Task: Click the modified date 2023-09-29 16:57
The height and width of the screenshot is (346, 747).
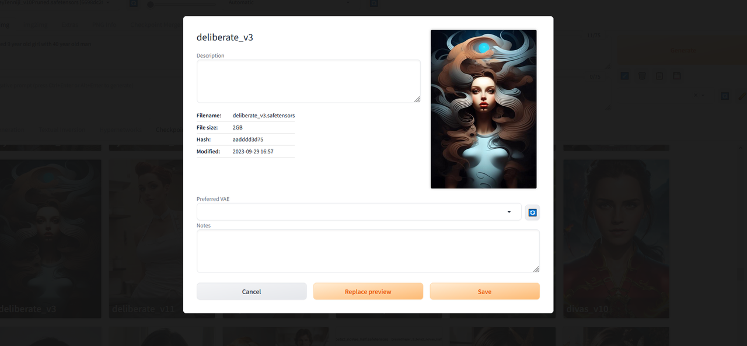Action: [x=253, y=152]
